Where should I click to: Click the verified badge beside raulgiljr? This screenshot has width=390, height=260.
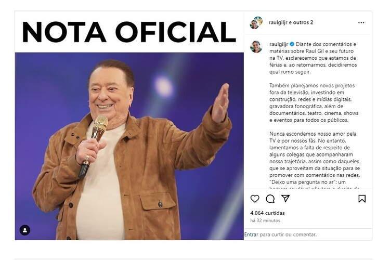(292, 44)
